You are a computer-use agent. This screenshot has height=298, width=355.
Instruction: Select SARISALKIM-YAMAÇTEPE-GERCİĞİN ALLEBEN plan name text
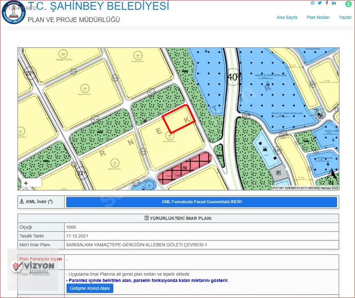pos(137,245)
